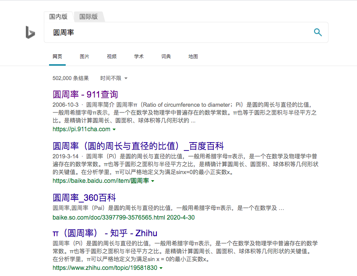Open the 视频 results tab
The width and height of the screenshot is (357, 276).
pyautogui.click(x=112, y=56)
